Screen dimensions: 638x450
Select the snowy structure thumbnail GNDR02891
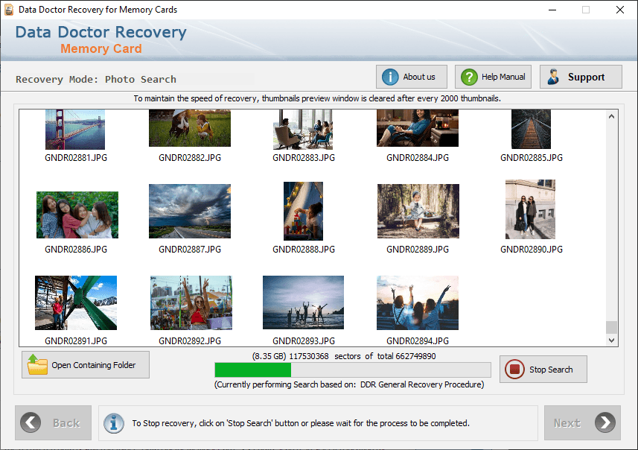(76, 302)
